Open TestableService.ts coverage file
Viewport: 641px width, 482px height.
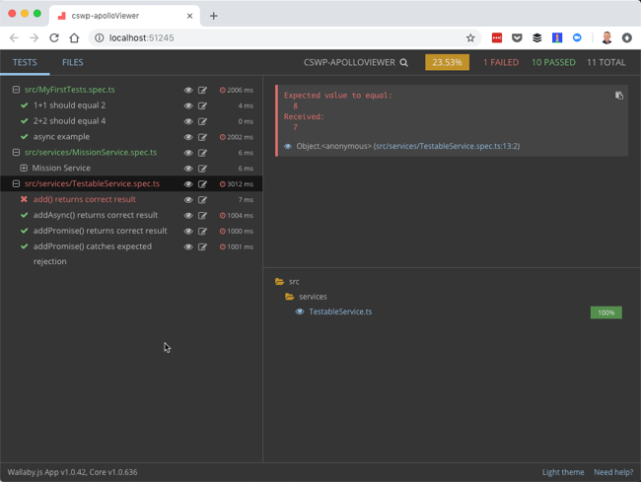340,311
